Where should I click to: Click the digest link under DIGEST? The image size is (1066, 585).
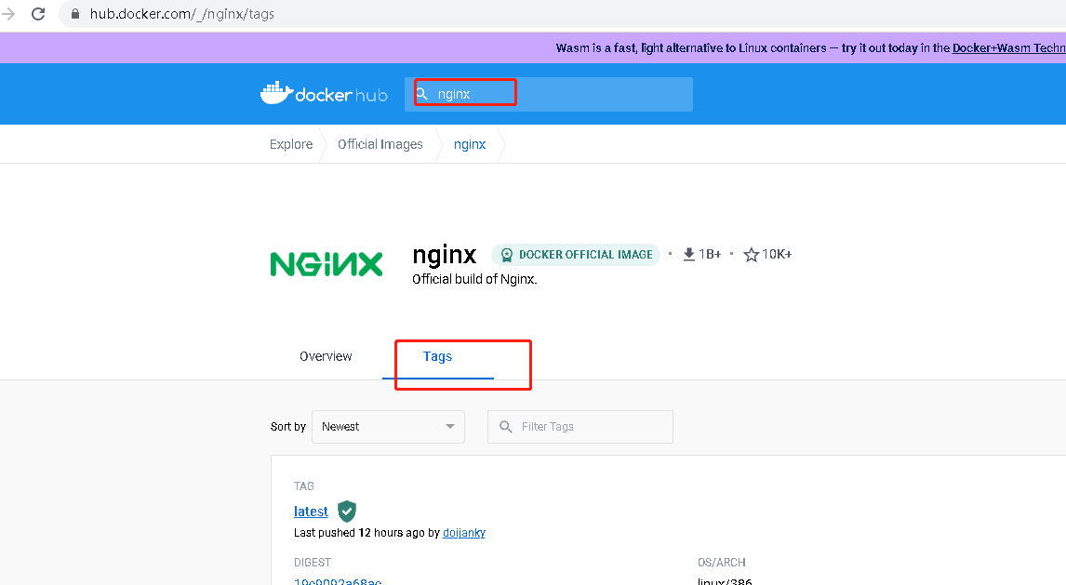point(338,581)
